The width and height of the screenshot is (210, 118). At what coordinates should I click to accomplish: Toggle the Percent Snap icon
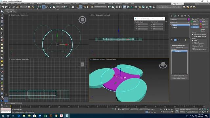(84, 7)
